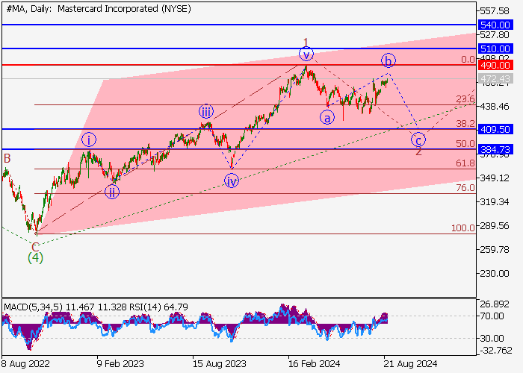The image size is (523, 373).
Task: Click the 21 Aug 2024 date label
Action: (410, 363)
